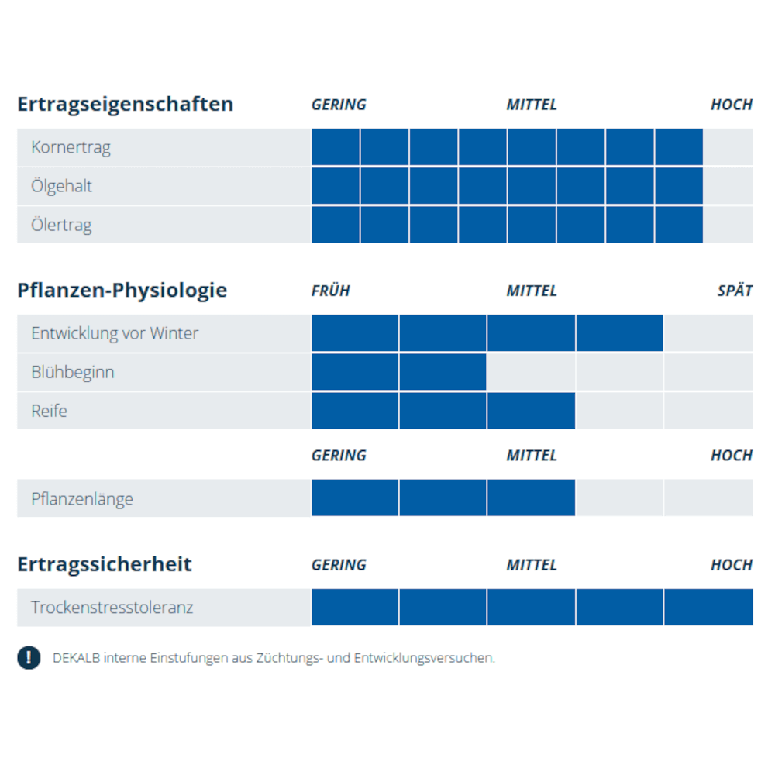Click the blue Blühbeginn rating bar
Viewport: 775px width, 775px height.
(x=398, y=372)
